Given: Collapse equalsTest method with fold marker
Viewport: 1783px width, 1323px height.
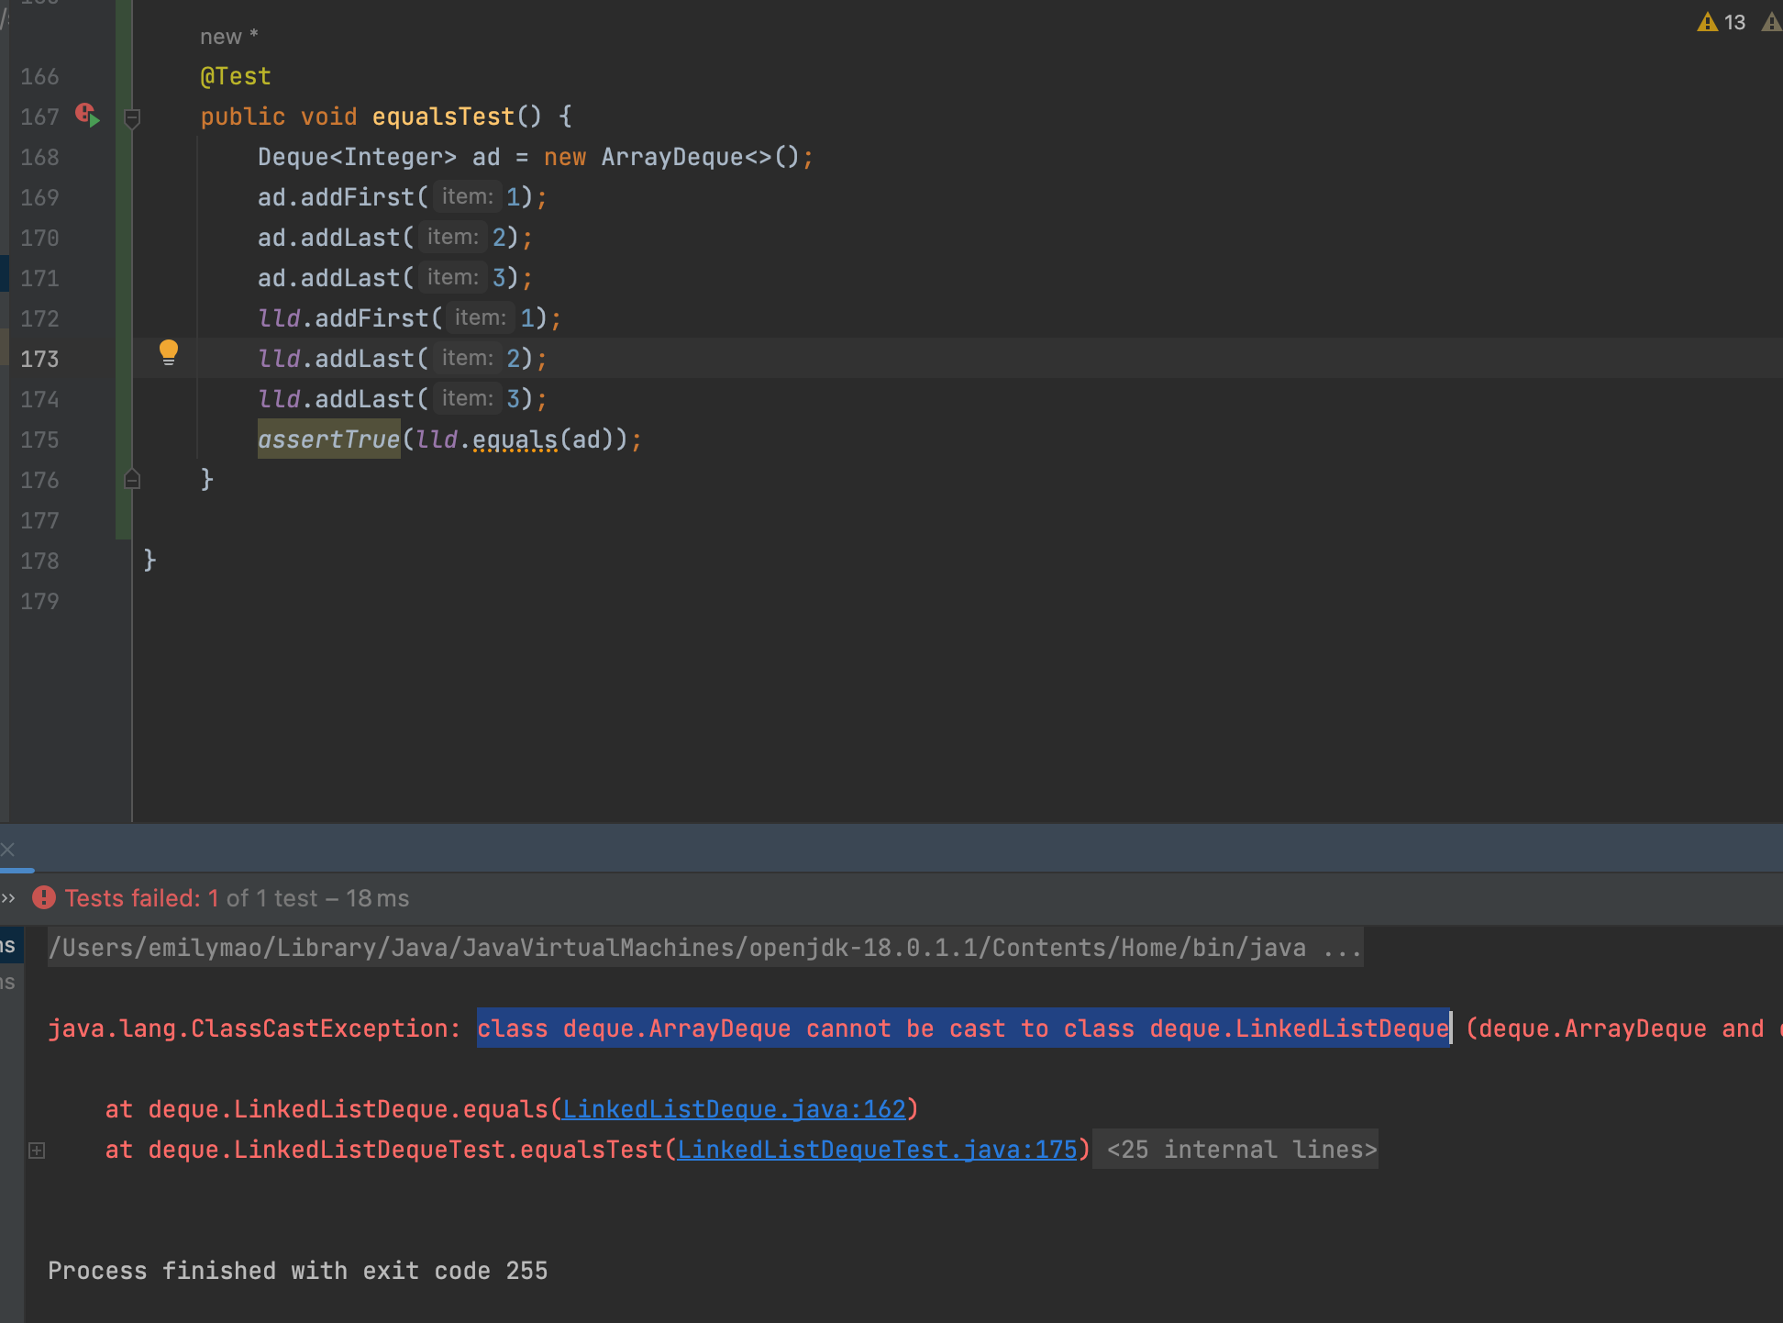Looking at the screenshot, I should (132, 117).
